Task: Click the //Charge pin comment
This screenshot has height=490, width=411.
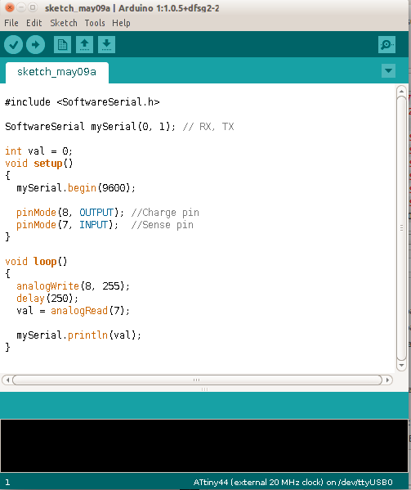Action: (165, 213)
